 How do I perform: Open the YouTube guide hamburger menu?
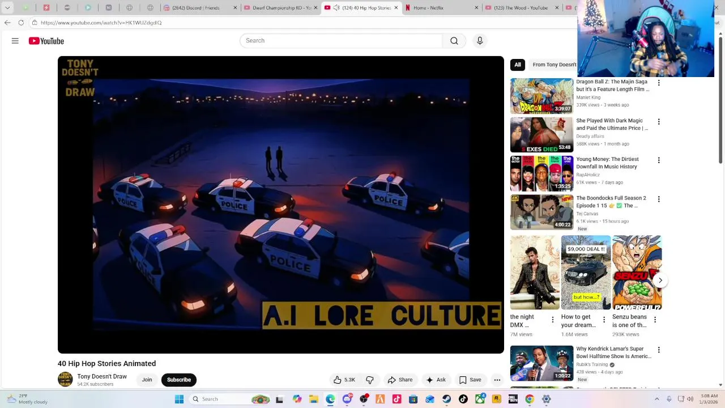[15, 41]
